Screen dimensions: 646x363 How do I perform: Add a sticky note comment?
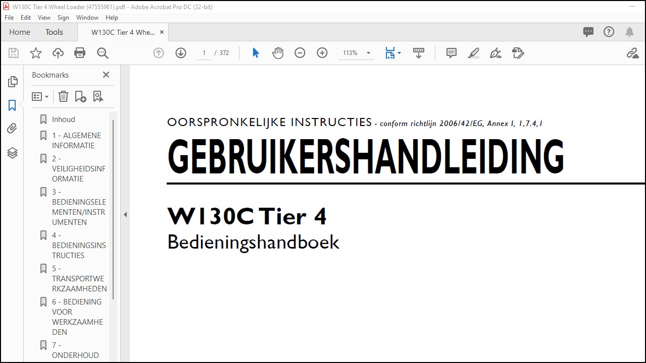(452, 53)
